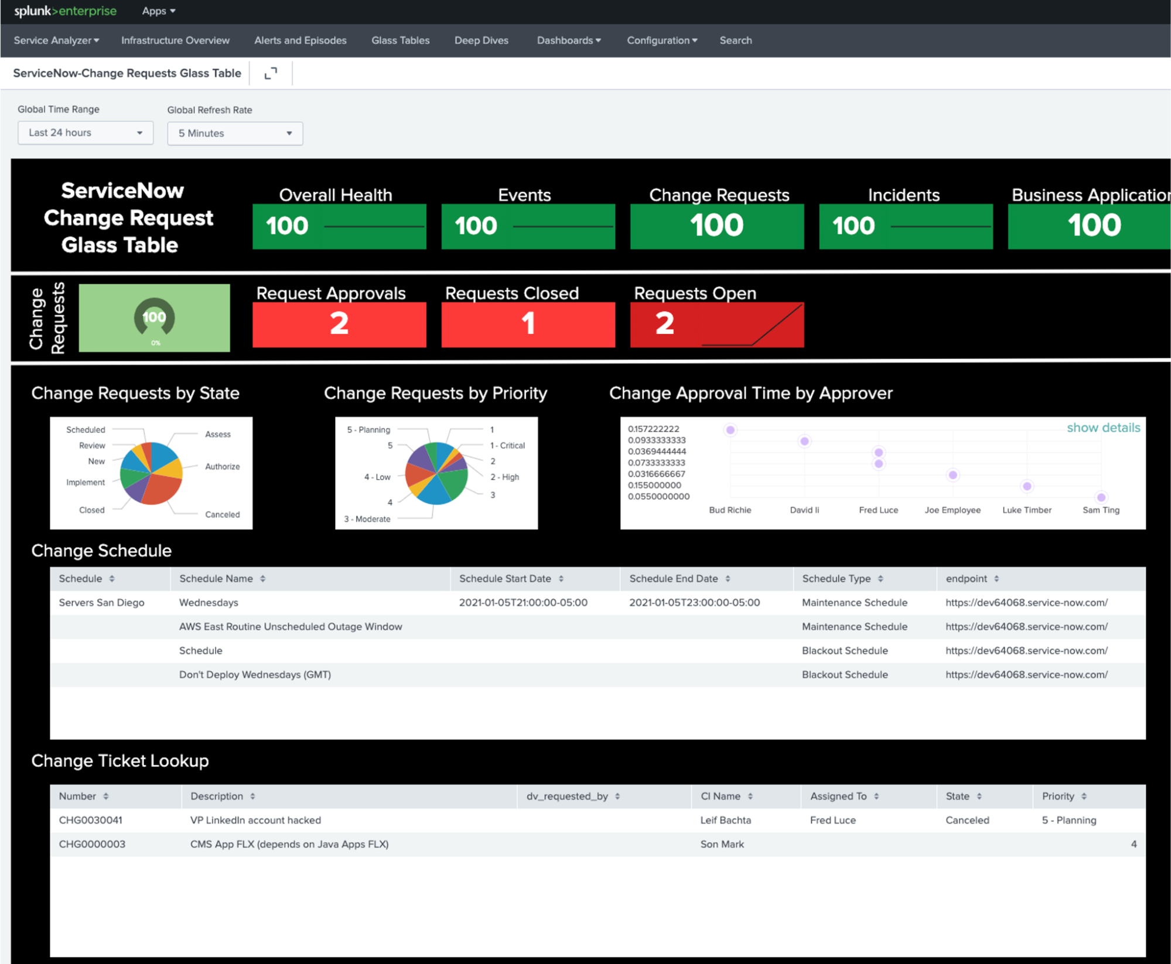This screenshot has height=964, width=1171.
Task: Click the Change Requests by State pie chart
Action: (151, 473)
